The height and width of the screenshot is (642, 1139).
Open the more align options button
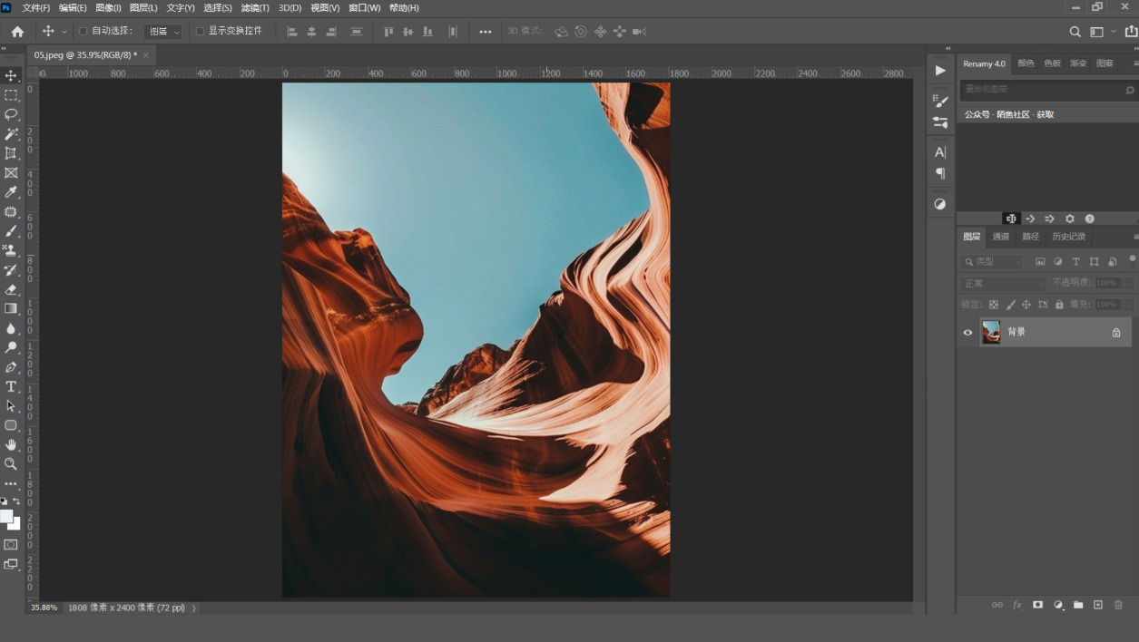coord(486,32)
